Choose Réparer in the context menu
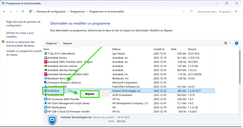The width and height of the screenshot is (243, 128). [x=90, y=94]
